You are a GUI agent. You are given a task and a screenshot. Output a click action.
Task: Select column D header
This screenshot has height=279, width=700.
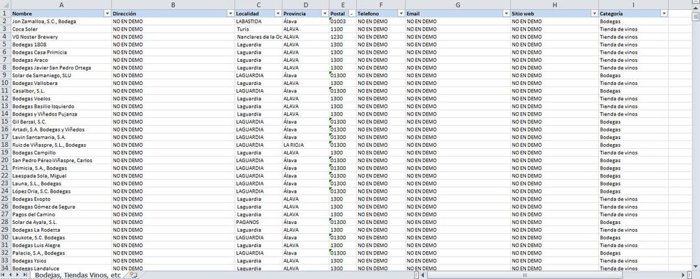pyautogui.click(x=305, y=4)
